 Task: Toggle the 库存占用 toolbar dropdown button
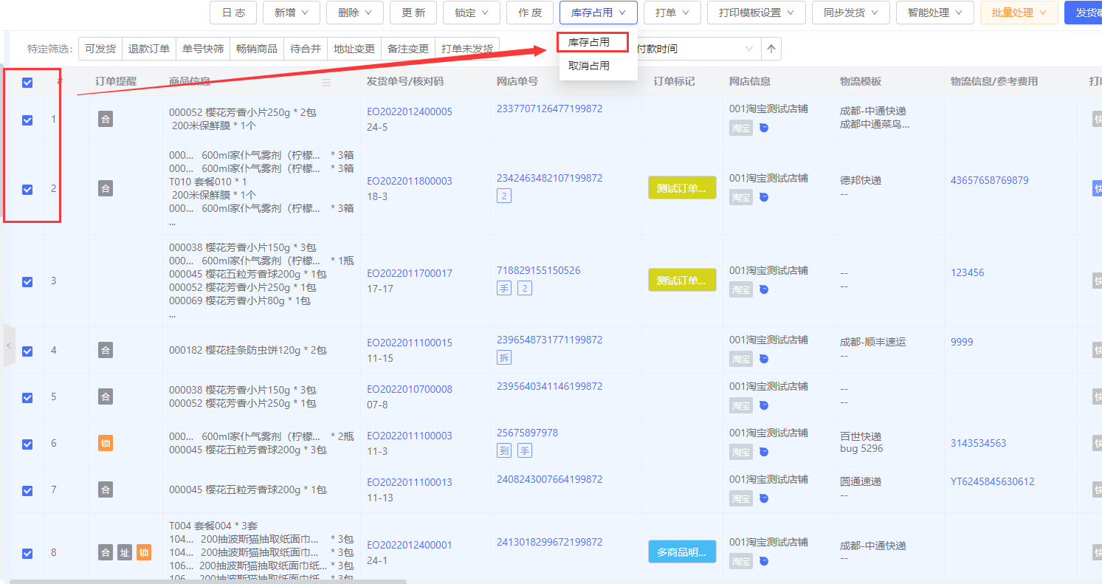(x=598, y=13)
